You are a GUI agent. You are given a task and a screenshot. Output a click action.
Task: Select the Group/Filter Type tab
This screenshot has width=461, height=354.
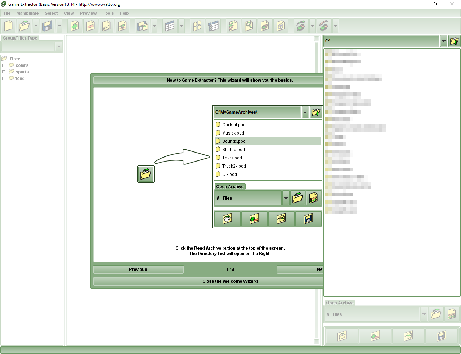(20, 38)
